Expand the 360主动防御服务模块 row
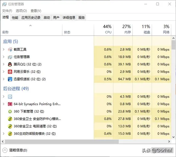 (4, 134)
